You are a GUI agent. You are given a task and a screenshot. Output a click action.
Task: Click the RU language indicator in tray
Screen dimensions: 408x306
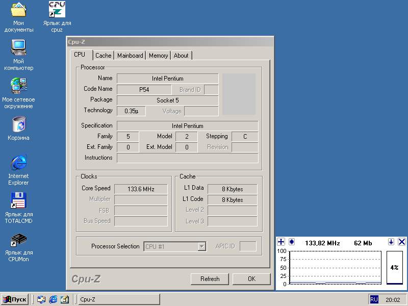click(374, 300)
